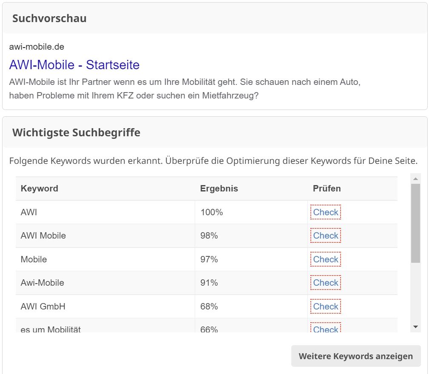
Task: Click the scroll down arrow of keyword table
Action: tap(415, 327)
